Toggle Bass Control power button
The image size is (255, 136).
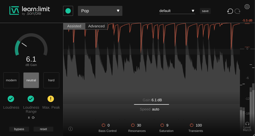coord(103,125)
